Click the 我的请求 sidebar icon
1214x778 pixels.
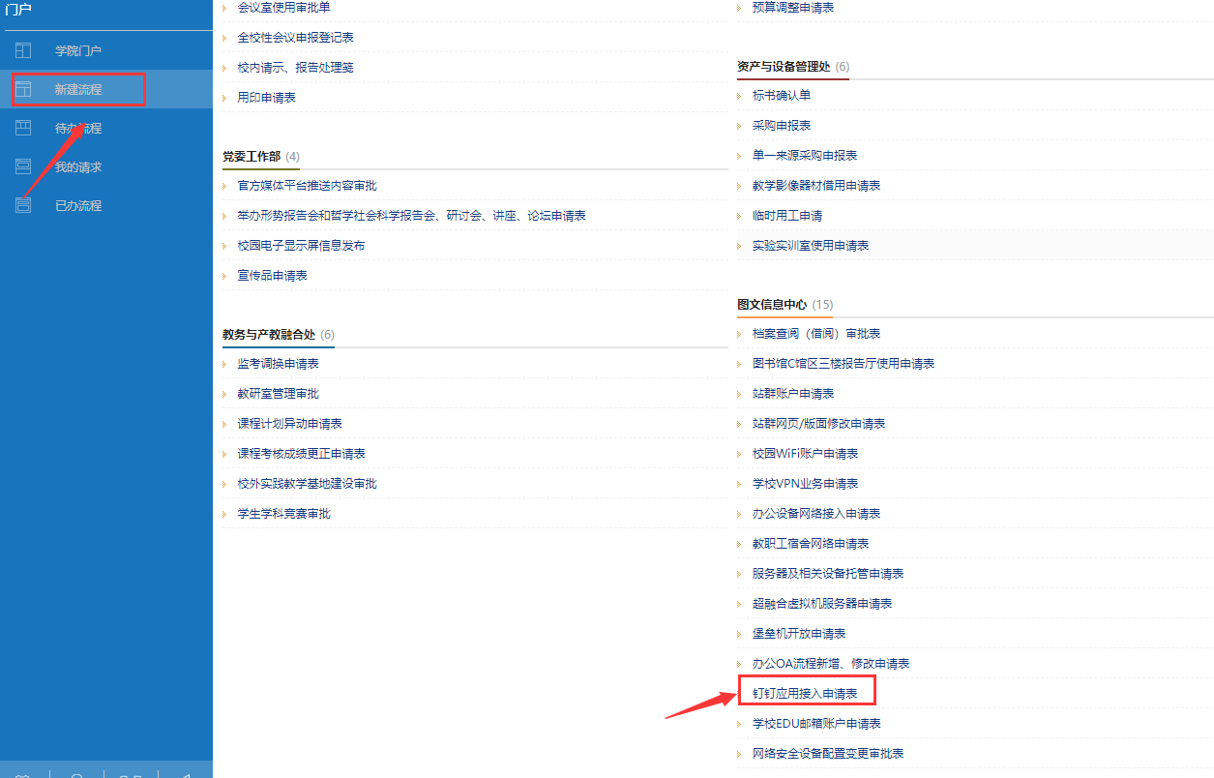coord(23,166)
